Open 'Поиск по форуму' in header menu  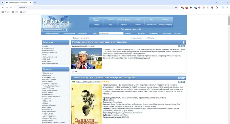pyautogui.click(x=124, y=20)
